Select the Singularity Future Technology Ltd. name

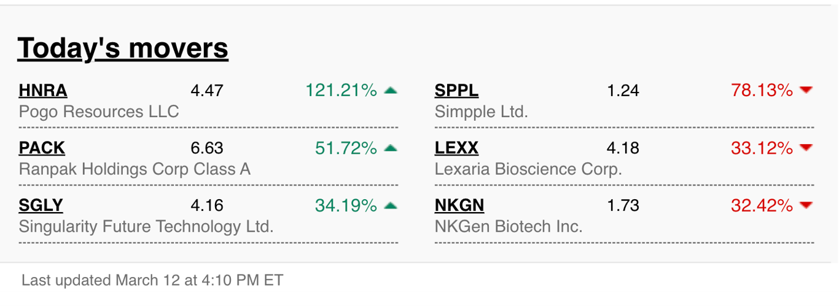pyautogui.click(x=146, y=227)
